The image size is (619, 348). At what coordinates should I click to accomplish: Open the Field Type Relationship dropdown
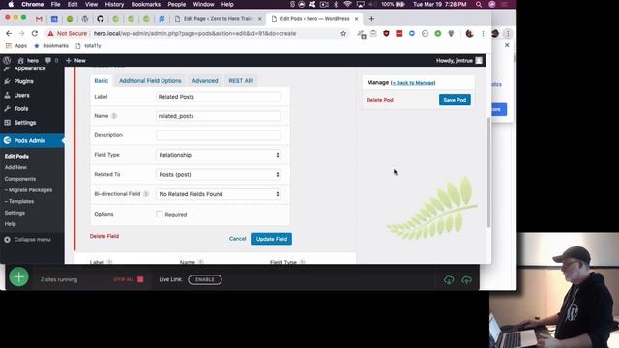[219, 155]
